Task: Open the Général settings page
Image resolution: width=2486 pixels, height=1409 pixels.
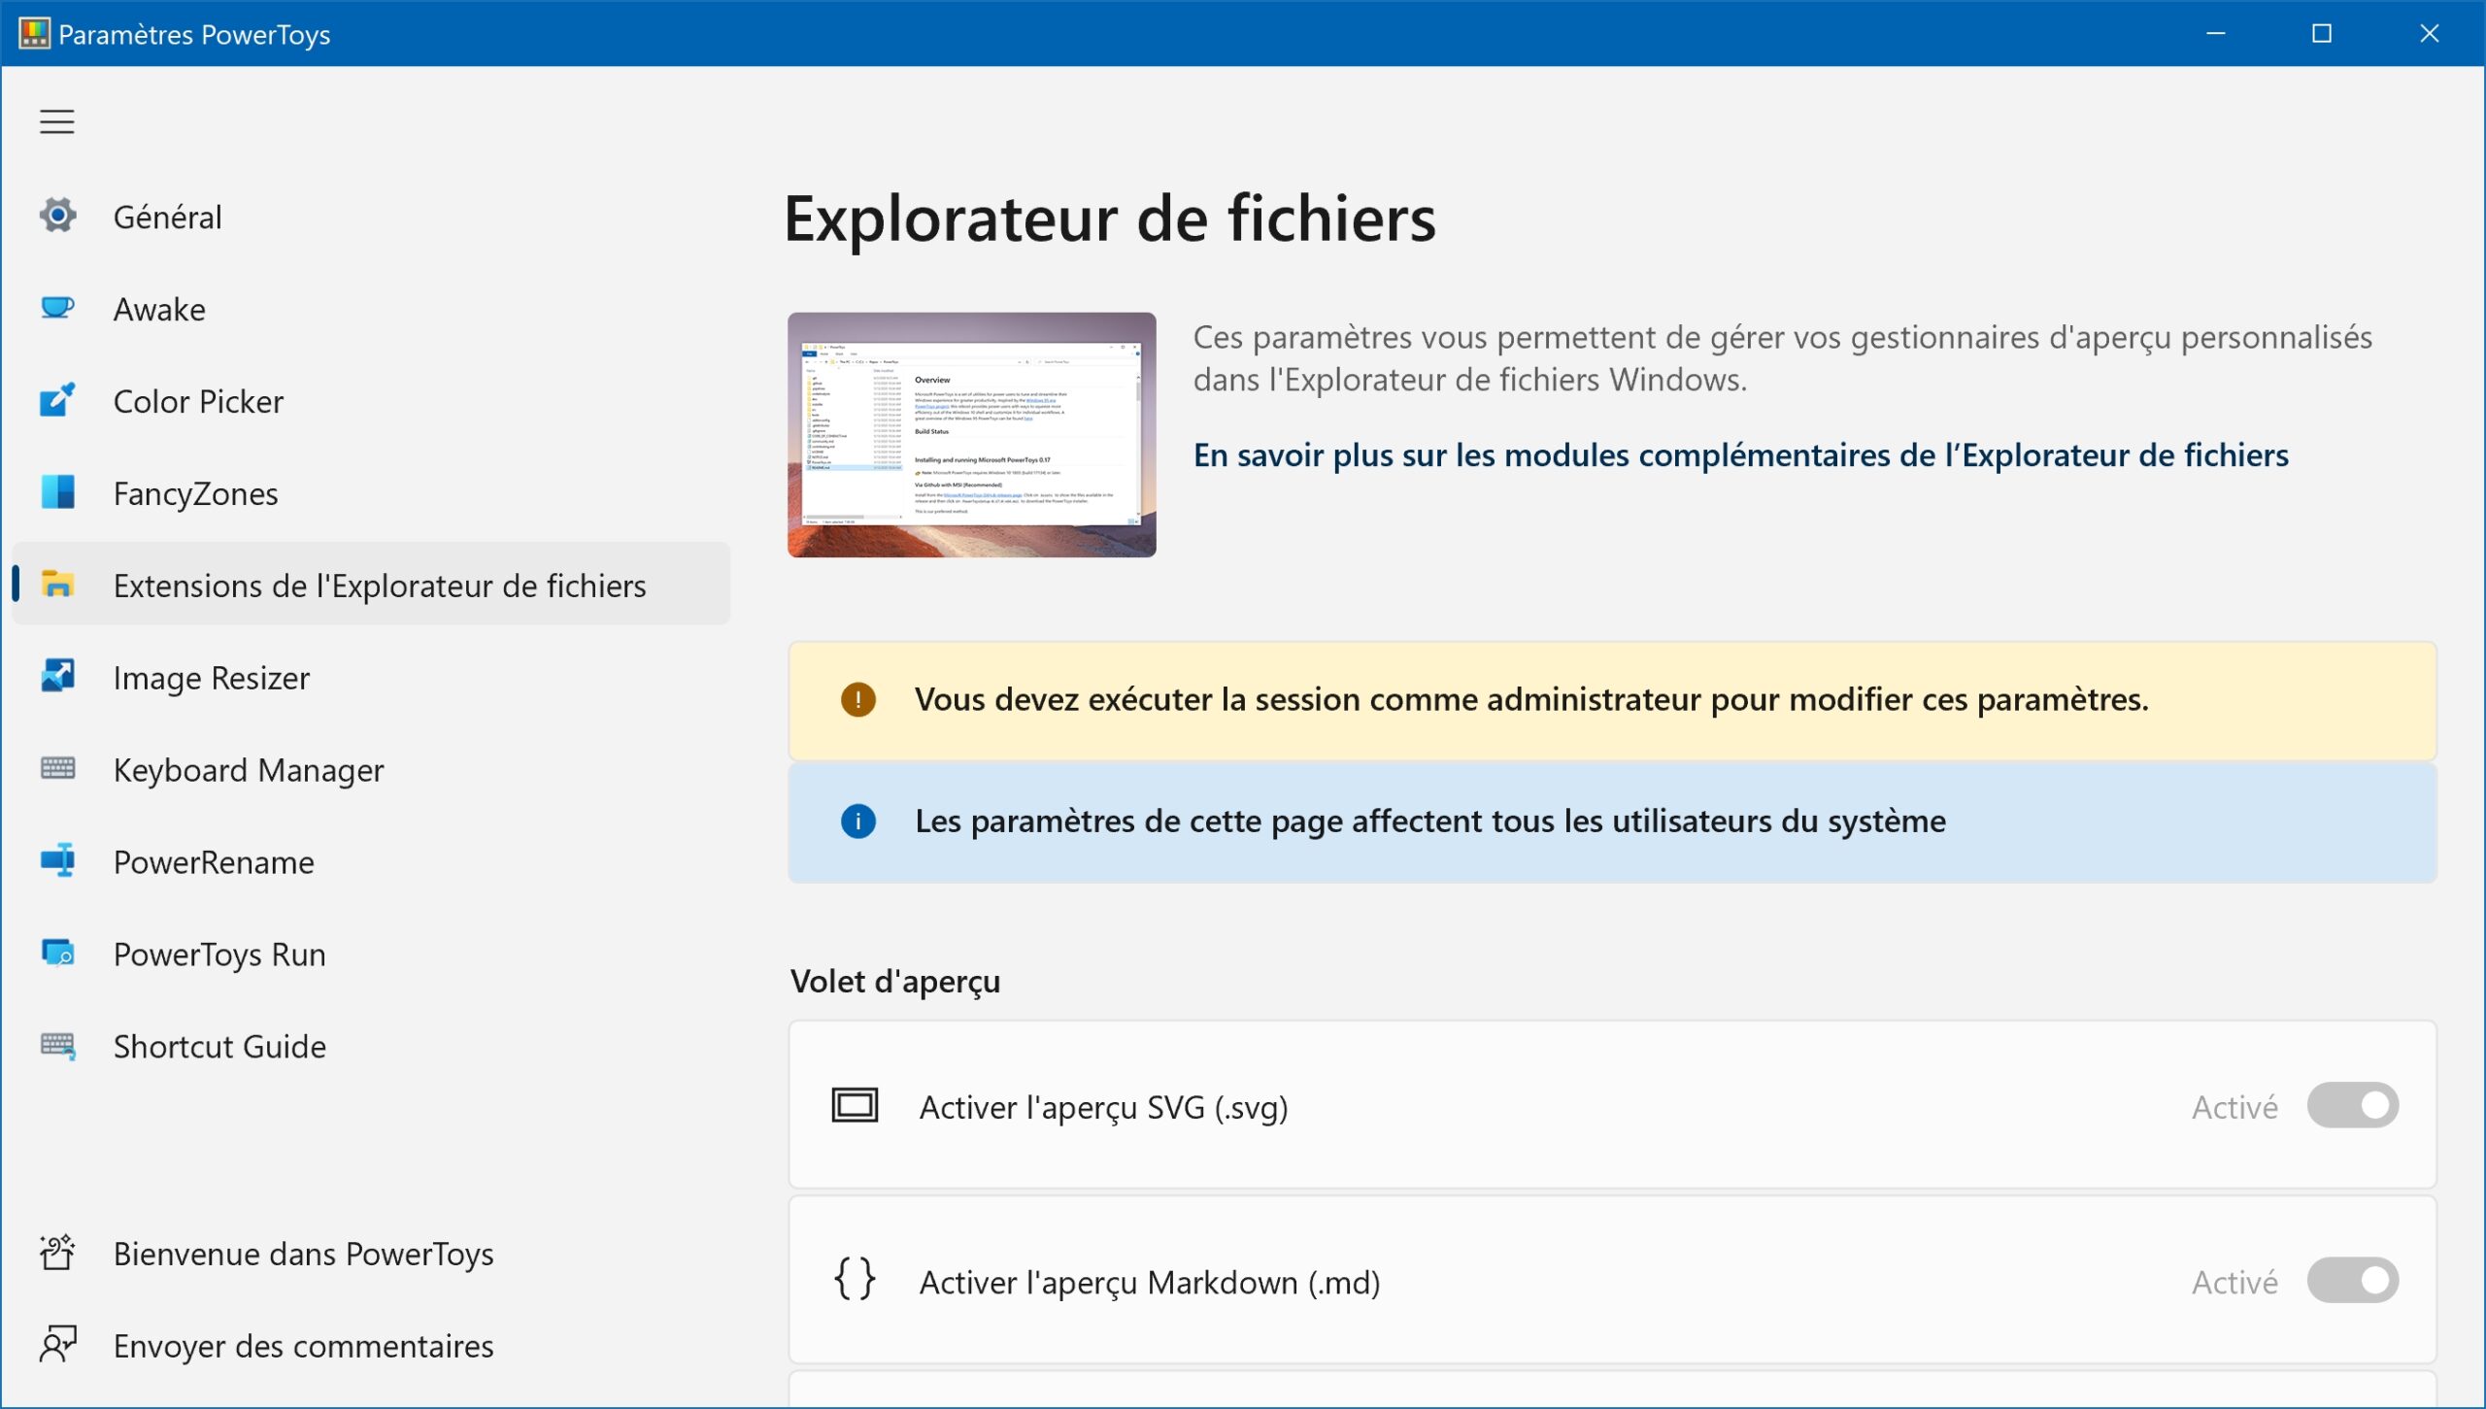Action: [371, 216]
